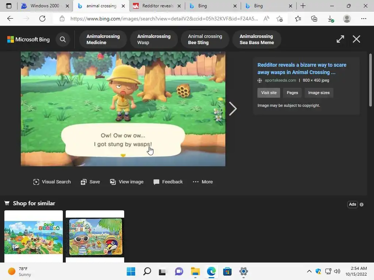Open the first Shop for similar product
374x280 pixels.
click(34, 236)
